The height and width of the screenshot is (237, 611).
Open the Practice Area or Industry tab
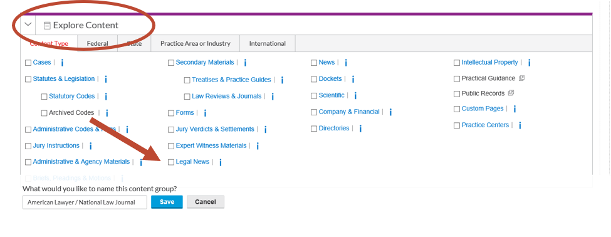point(196,44)
